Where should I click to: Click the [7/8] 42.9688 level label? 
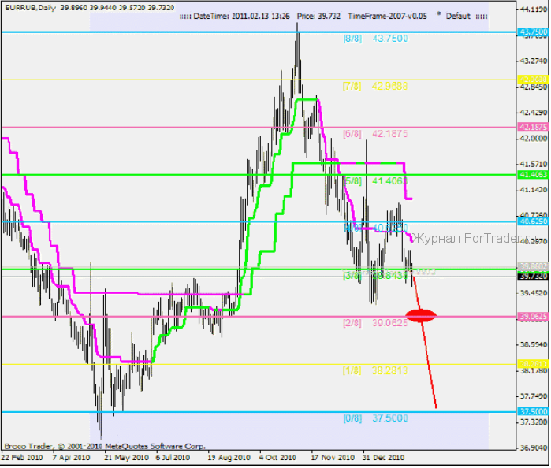point(374,87)
